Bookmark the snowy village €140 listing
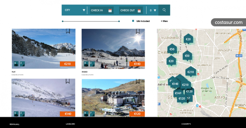Screen dimensions: 246x128 click(68, 81)
